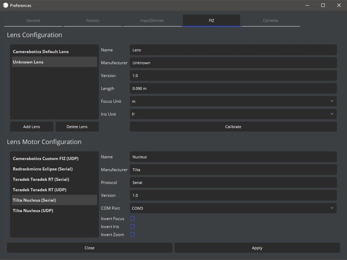This screenshot has height=260, width=347.
Task: Edit motor Manufacturer field showing Tilta
Action: pos(233,170)
